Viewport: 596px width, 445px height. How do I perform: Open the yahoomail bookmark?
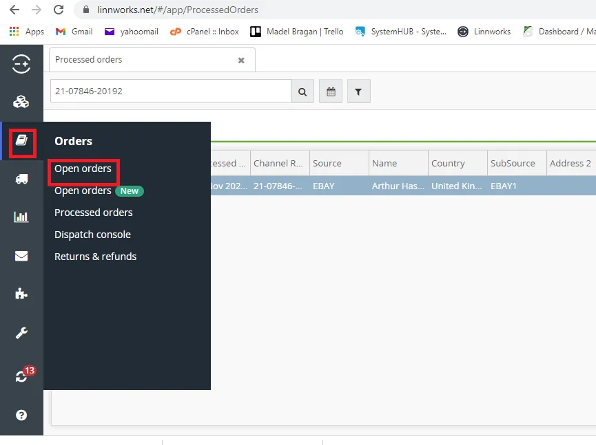coord(132,32)
